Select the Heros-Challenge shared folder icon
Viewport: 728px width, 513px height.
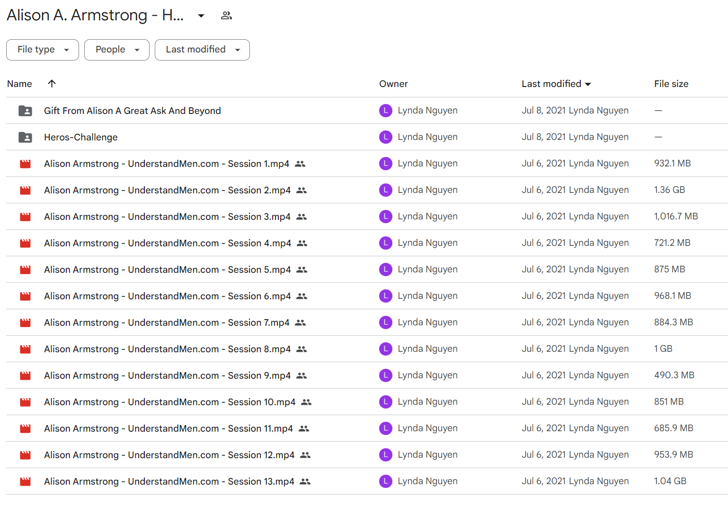tap(25, 137)
